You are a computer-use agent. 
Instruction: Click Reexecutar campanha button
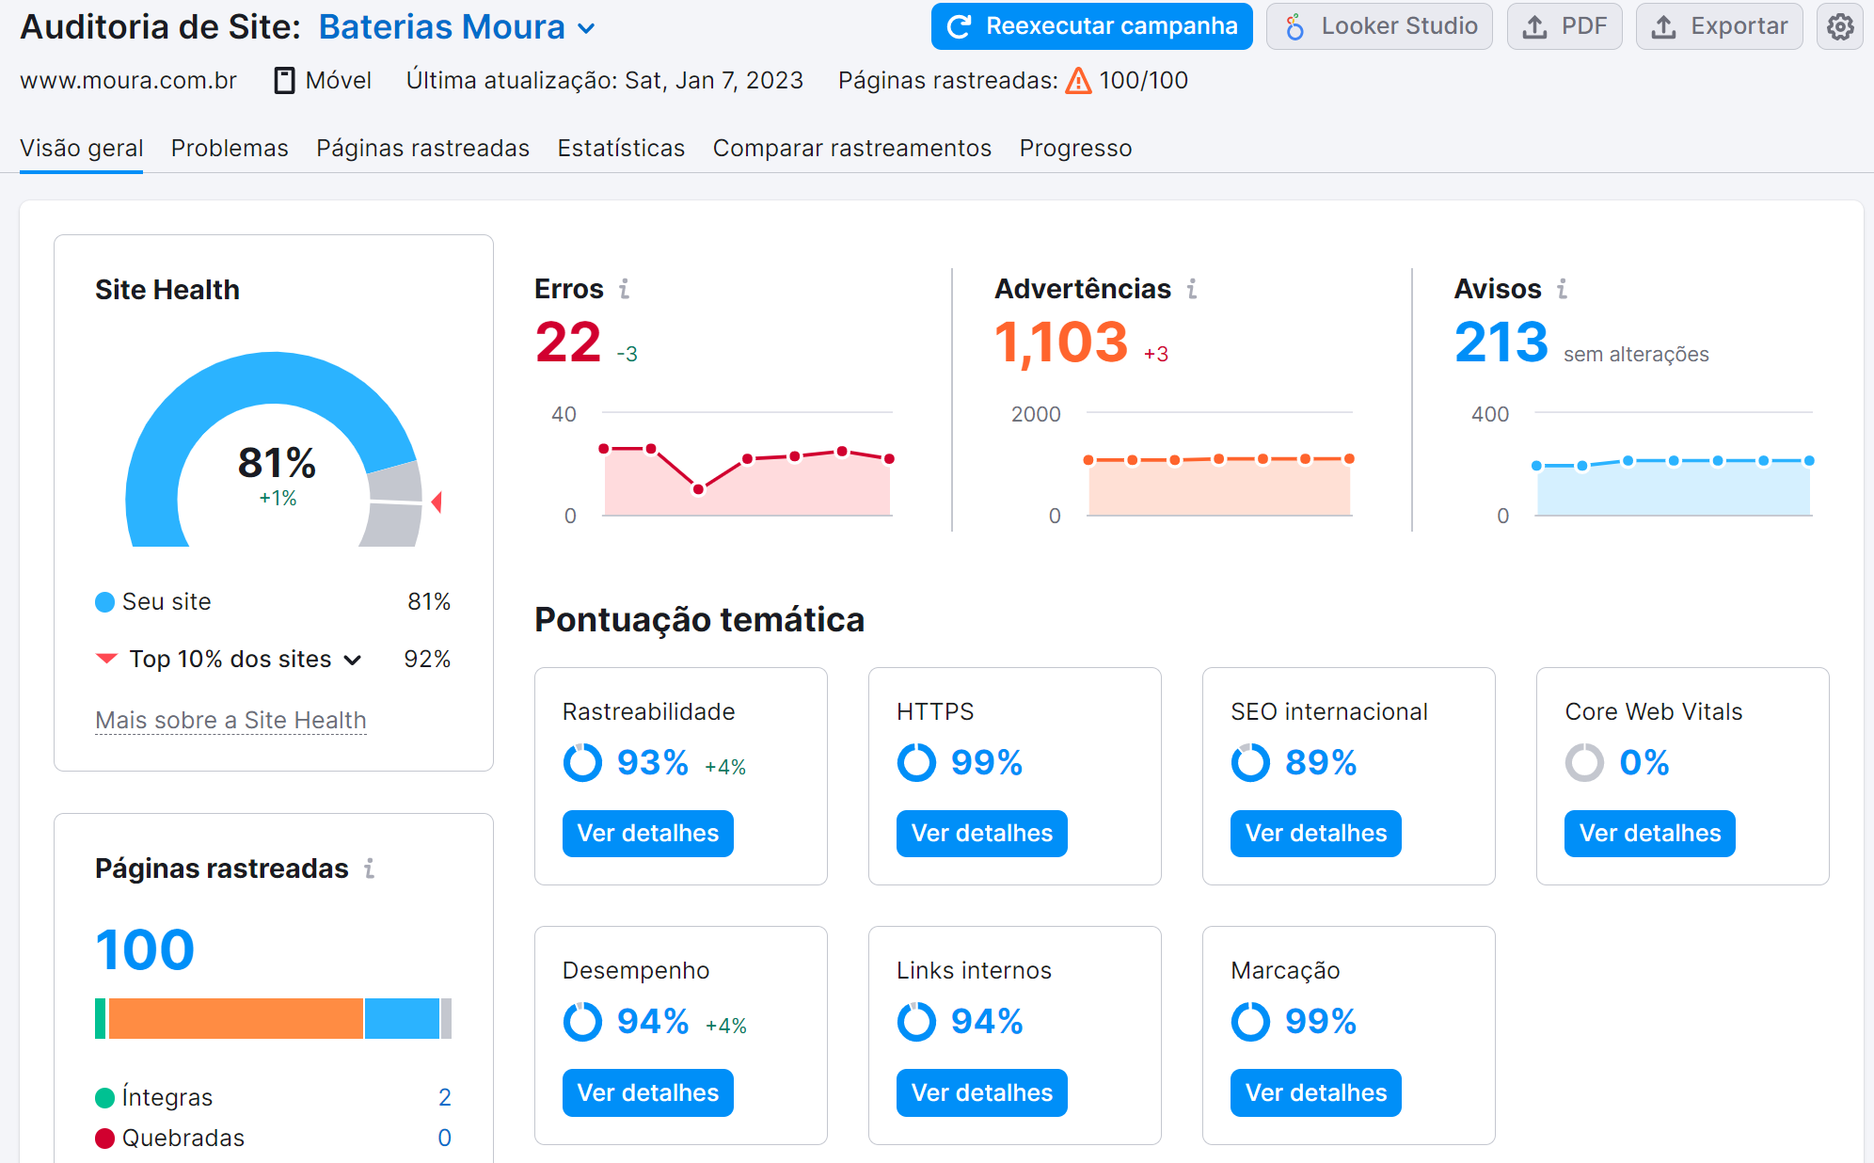(x=1091, y=26)
